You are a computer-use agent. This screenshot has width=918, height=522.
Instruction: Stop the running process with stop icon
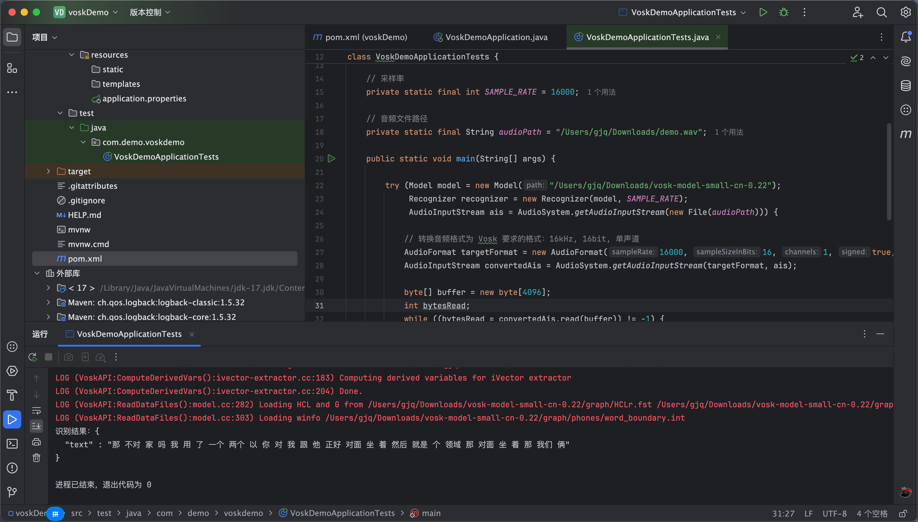(48, 357)
